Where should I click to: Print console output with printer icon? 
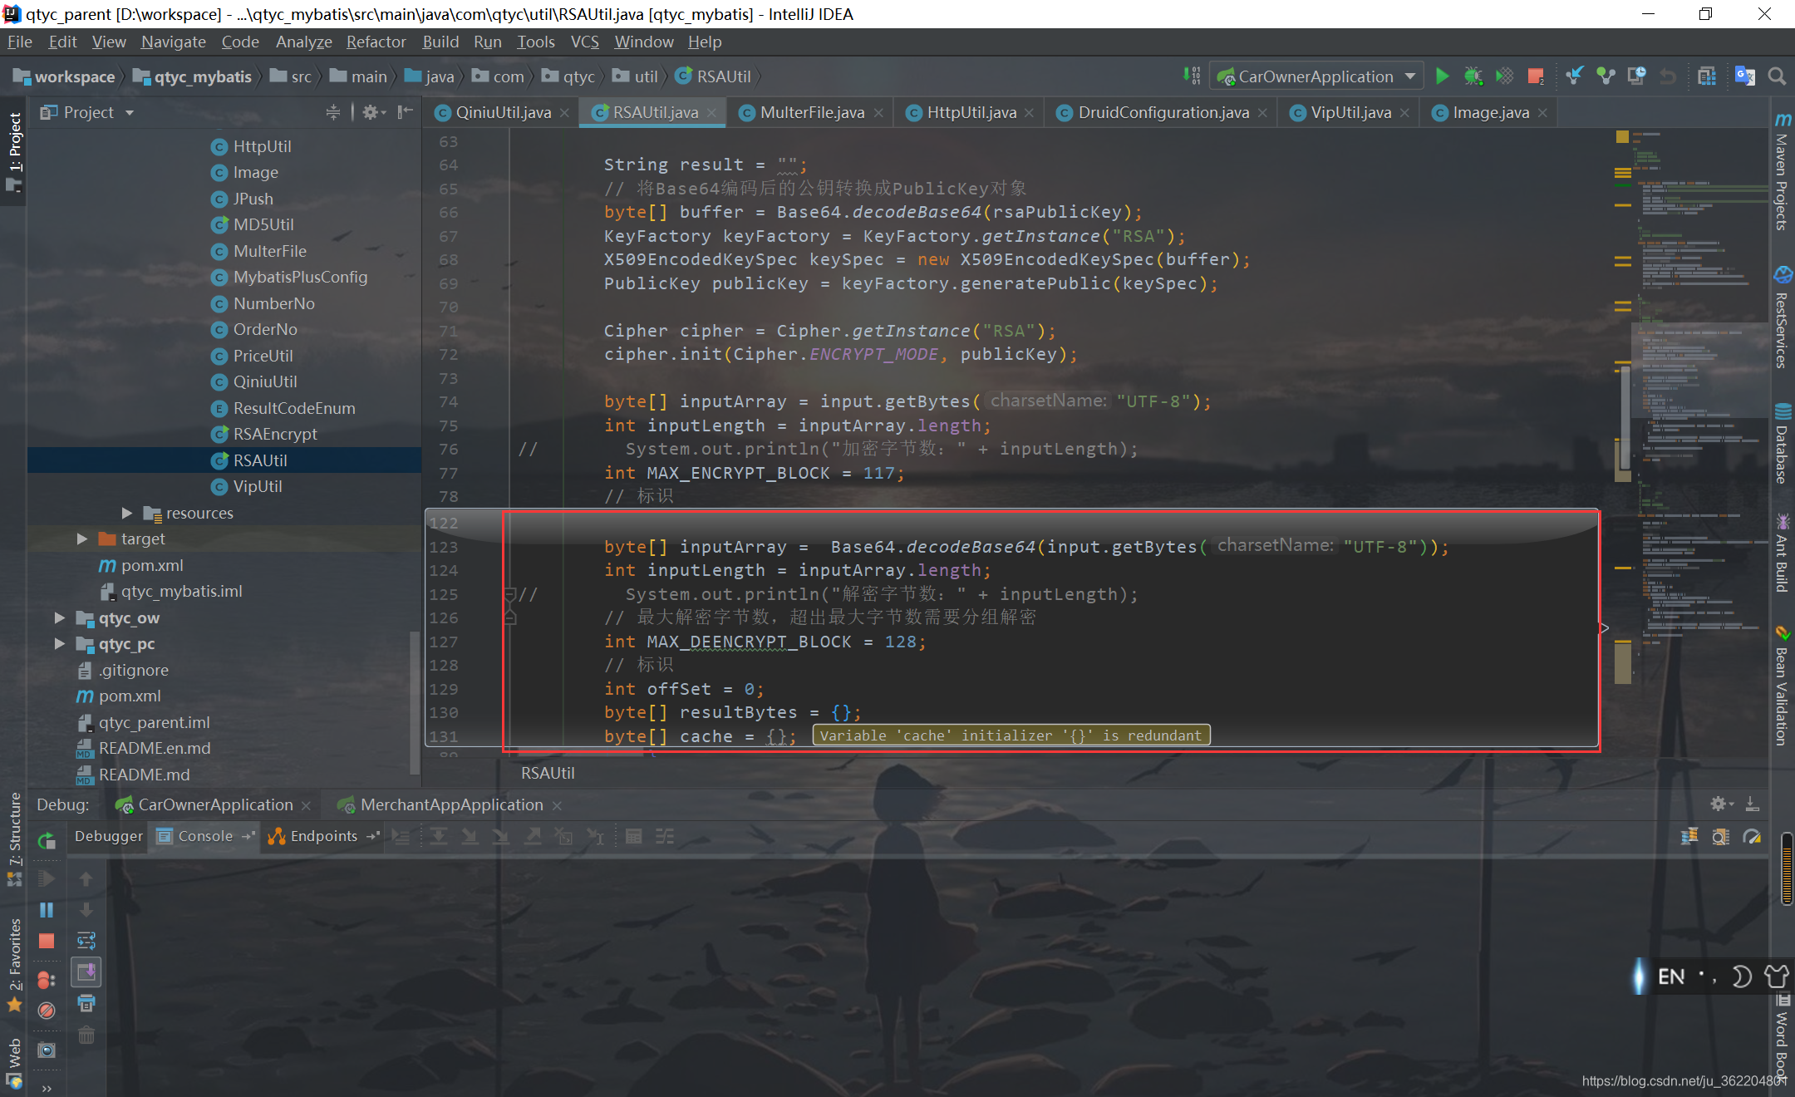coord(86,1003)
